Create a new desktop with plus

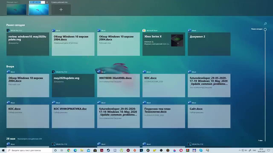click(x=61, y=9)
